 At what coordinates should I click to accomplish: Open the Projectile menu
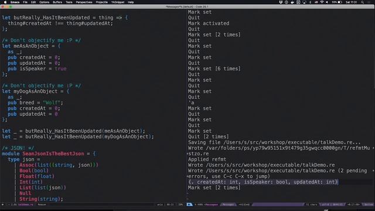tap(101, 2)
